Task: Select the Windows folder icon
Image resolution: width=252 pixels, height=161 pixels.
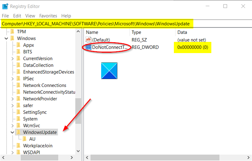Action: click(x=12, y=38)
